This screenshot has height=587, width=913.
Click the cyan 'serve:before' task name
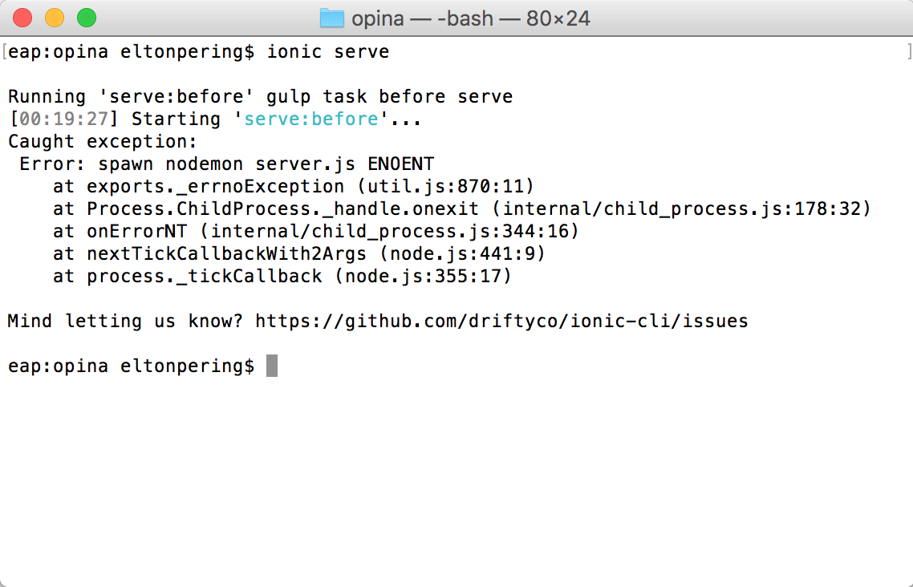click(x=310, y=119)
